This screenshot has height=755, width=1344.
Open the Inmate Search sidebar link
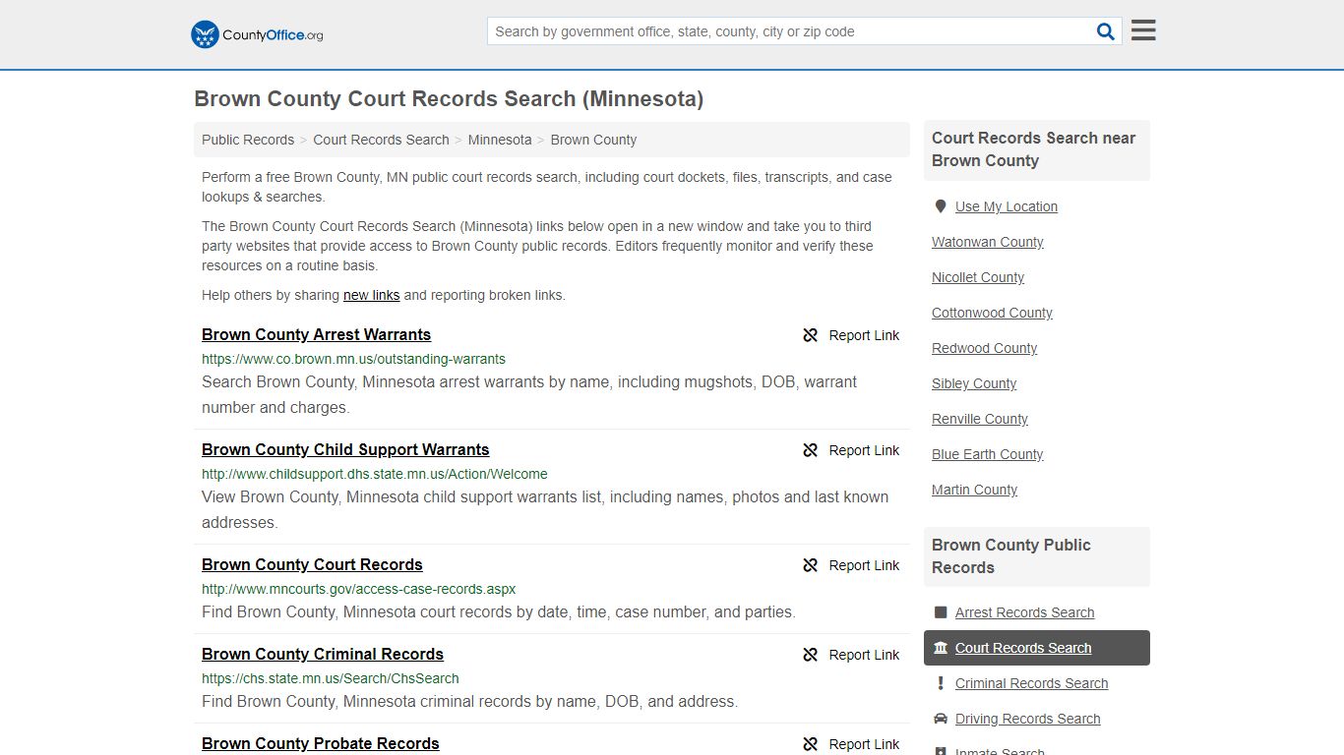pos(1000,749)
